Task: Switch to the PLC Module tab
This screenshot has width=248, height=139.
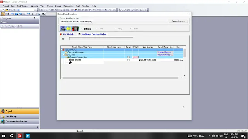Action: point(67,34)
